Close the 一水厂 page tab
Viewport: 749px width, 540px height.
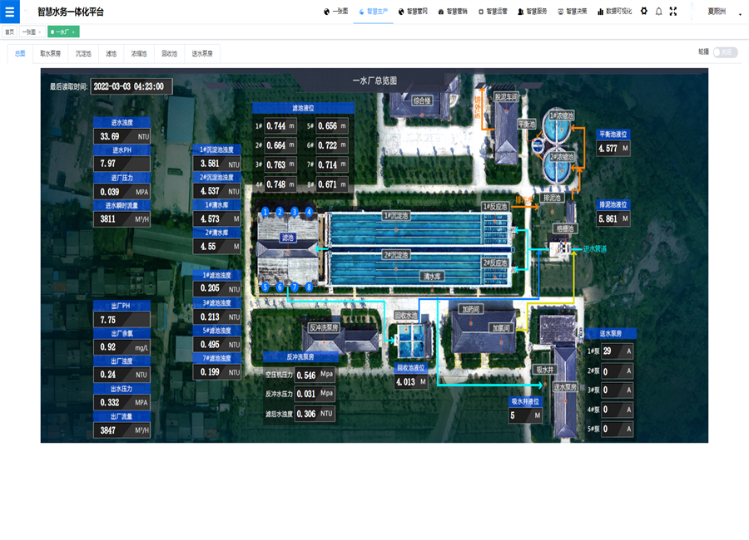point(73,32)
